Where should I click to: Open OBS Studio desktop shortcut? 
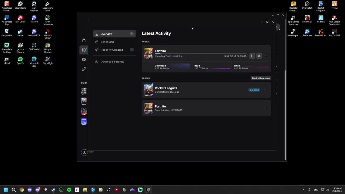(x=34, y=47)
